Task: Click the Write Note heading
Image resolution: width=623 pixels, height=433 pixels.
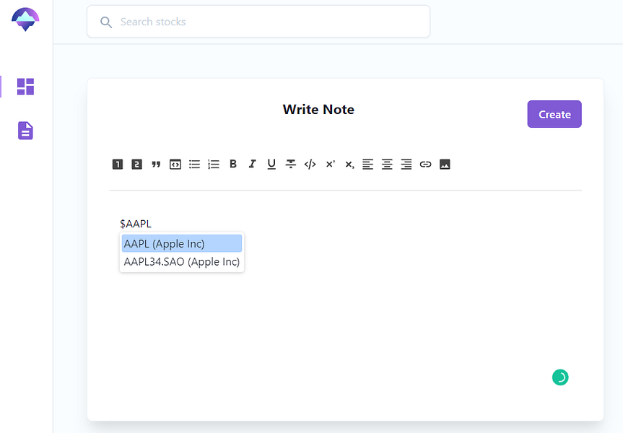Action: tap(318, 109)
